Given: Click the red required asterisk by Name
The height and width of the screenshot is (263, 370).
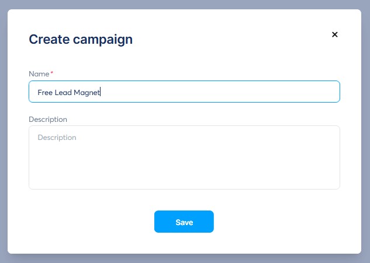Looking at the screenshot, I should coord(51,73).
